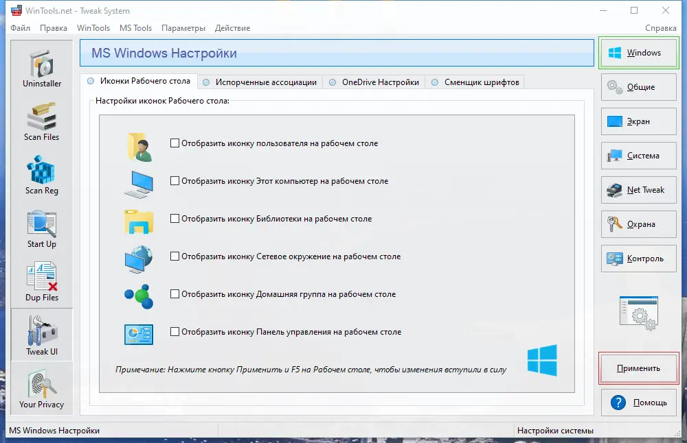Maximize the WinTools.net window
The height and width of the screenshot is (443, 687).
pyautogui.click(x=634, y=10)
